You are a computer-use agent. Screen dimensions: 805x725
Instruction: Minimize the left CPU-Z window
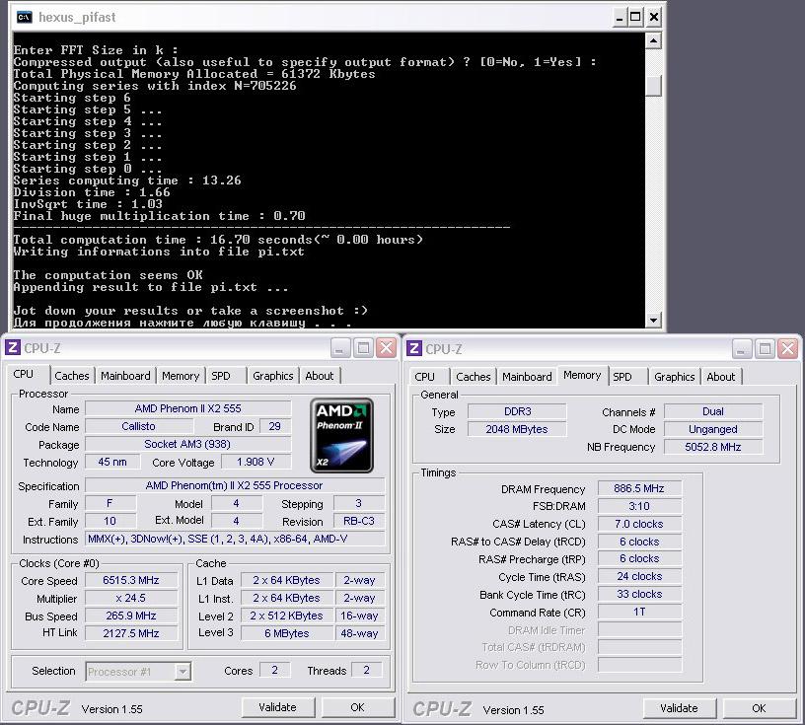pyautogui.click(x=340, y=348)
